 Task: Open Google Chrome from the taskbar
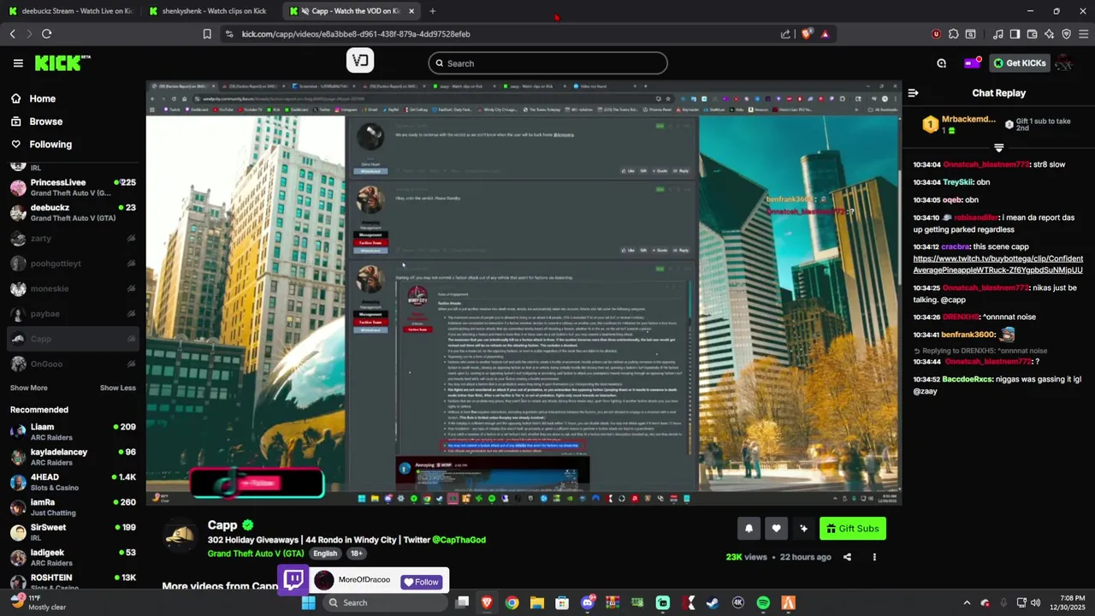click(x=512, y=602)
